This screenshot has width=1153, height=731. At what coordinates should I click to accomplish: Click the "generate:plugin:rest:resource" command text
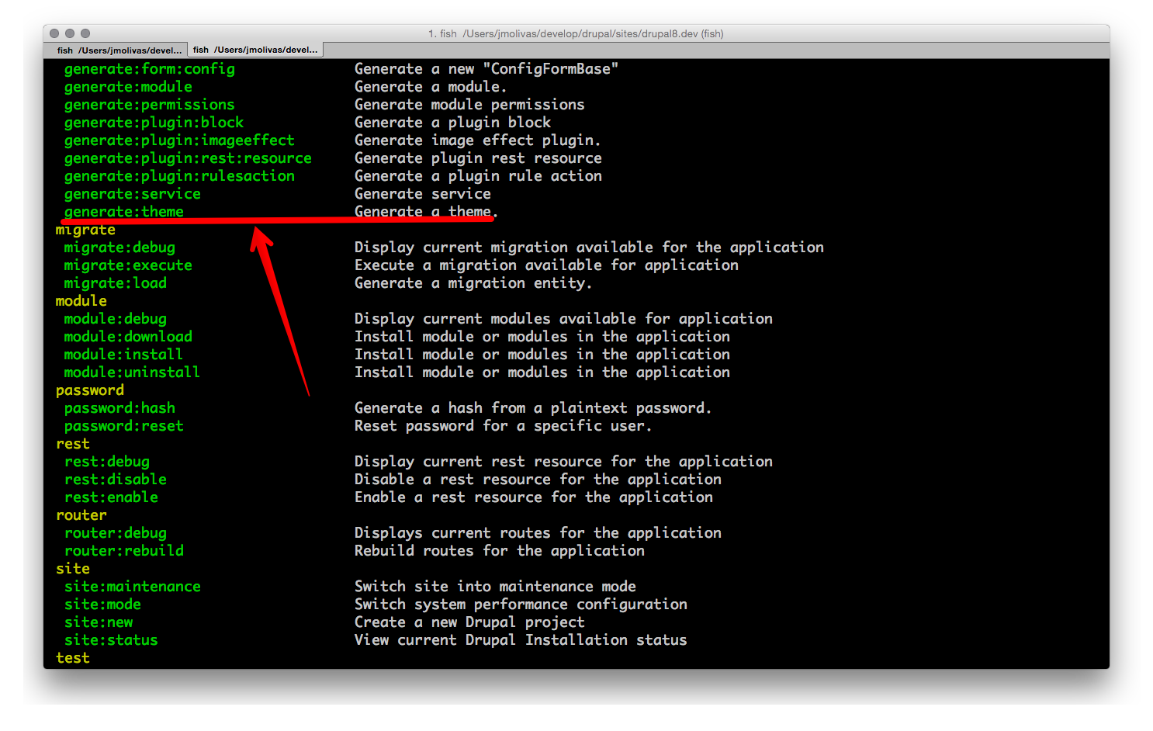pos(188,158)
